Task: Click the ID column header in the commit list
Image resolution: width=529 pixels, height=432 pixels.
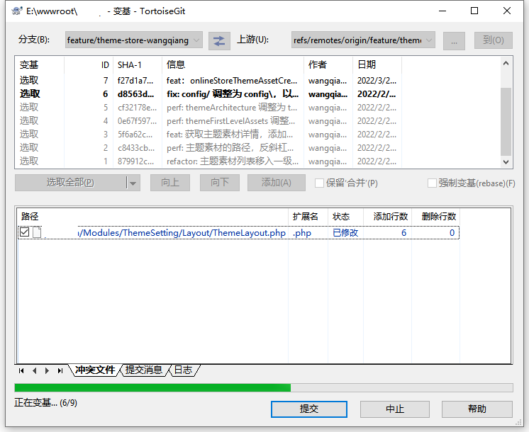Action: (89, 64)
